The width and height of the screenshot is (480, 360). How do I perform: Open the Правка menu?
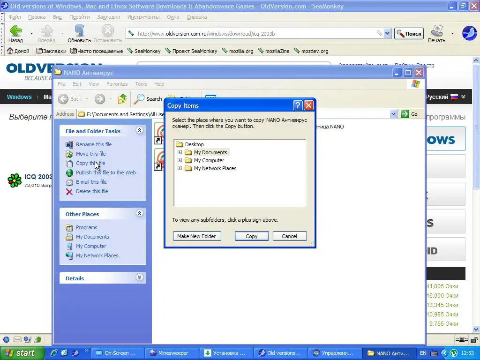coord(37,17)
